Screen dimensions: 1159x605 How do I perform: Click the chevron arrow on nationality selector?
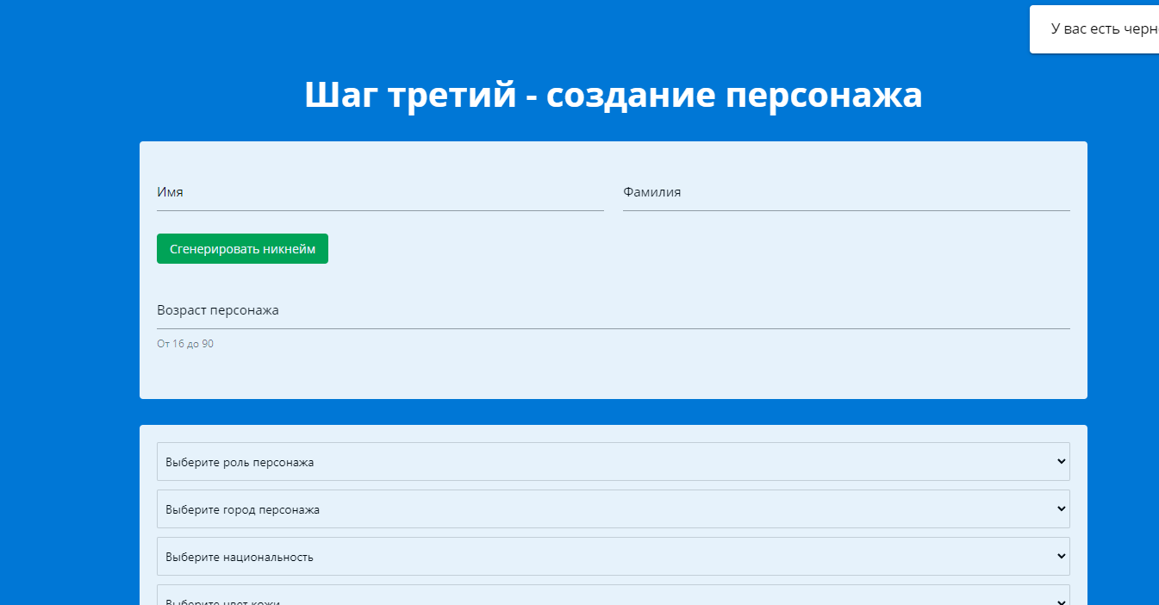coord(1061,557)
